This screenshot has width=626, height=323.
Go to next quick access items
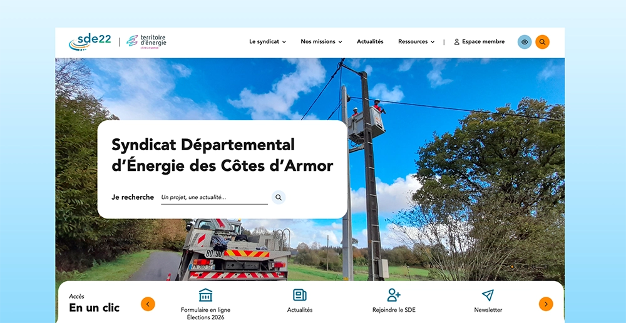point(546,304)
